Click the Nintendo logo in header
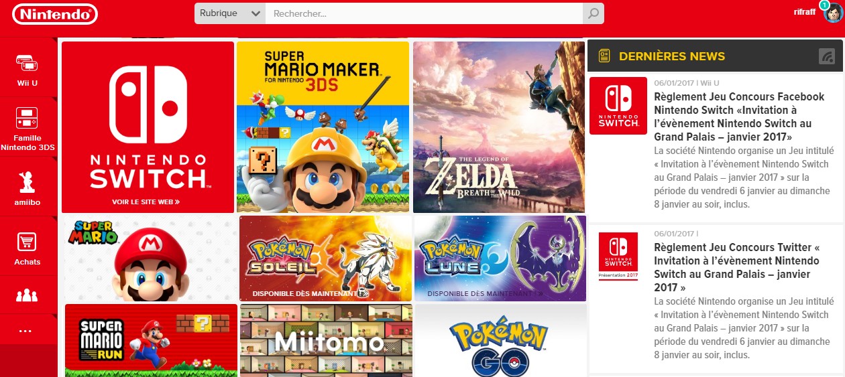Image resolution: width=845 pixels, height=377 pixels. coord(55,14)
